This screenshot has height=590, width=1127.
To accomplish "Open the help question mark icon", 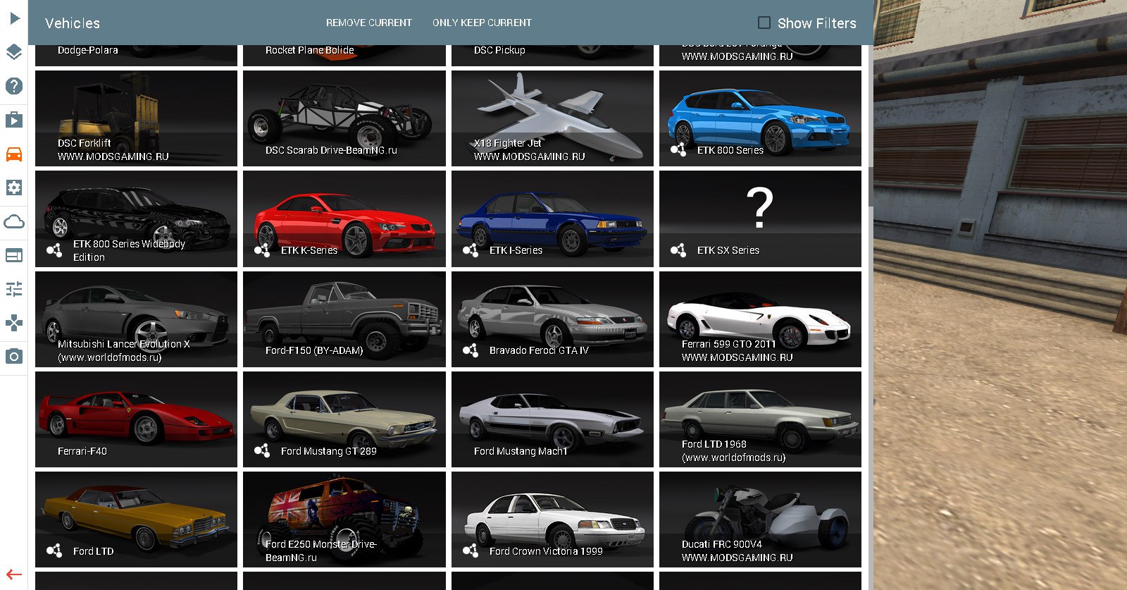I will coord(14,86).
